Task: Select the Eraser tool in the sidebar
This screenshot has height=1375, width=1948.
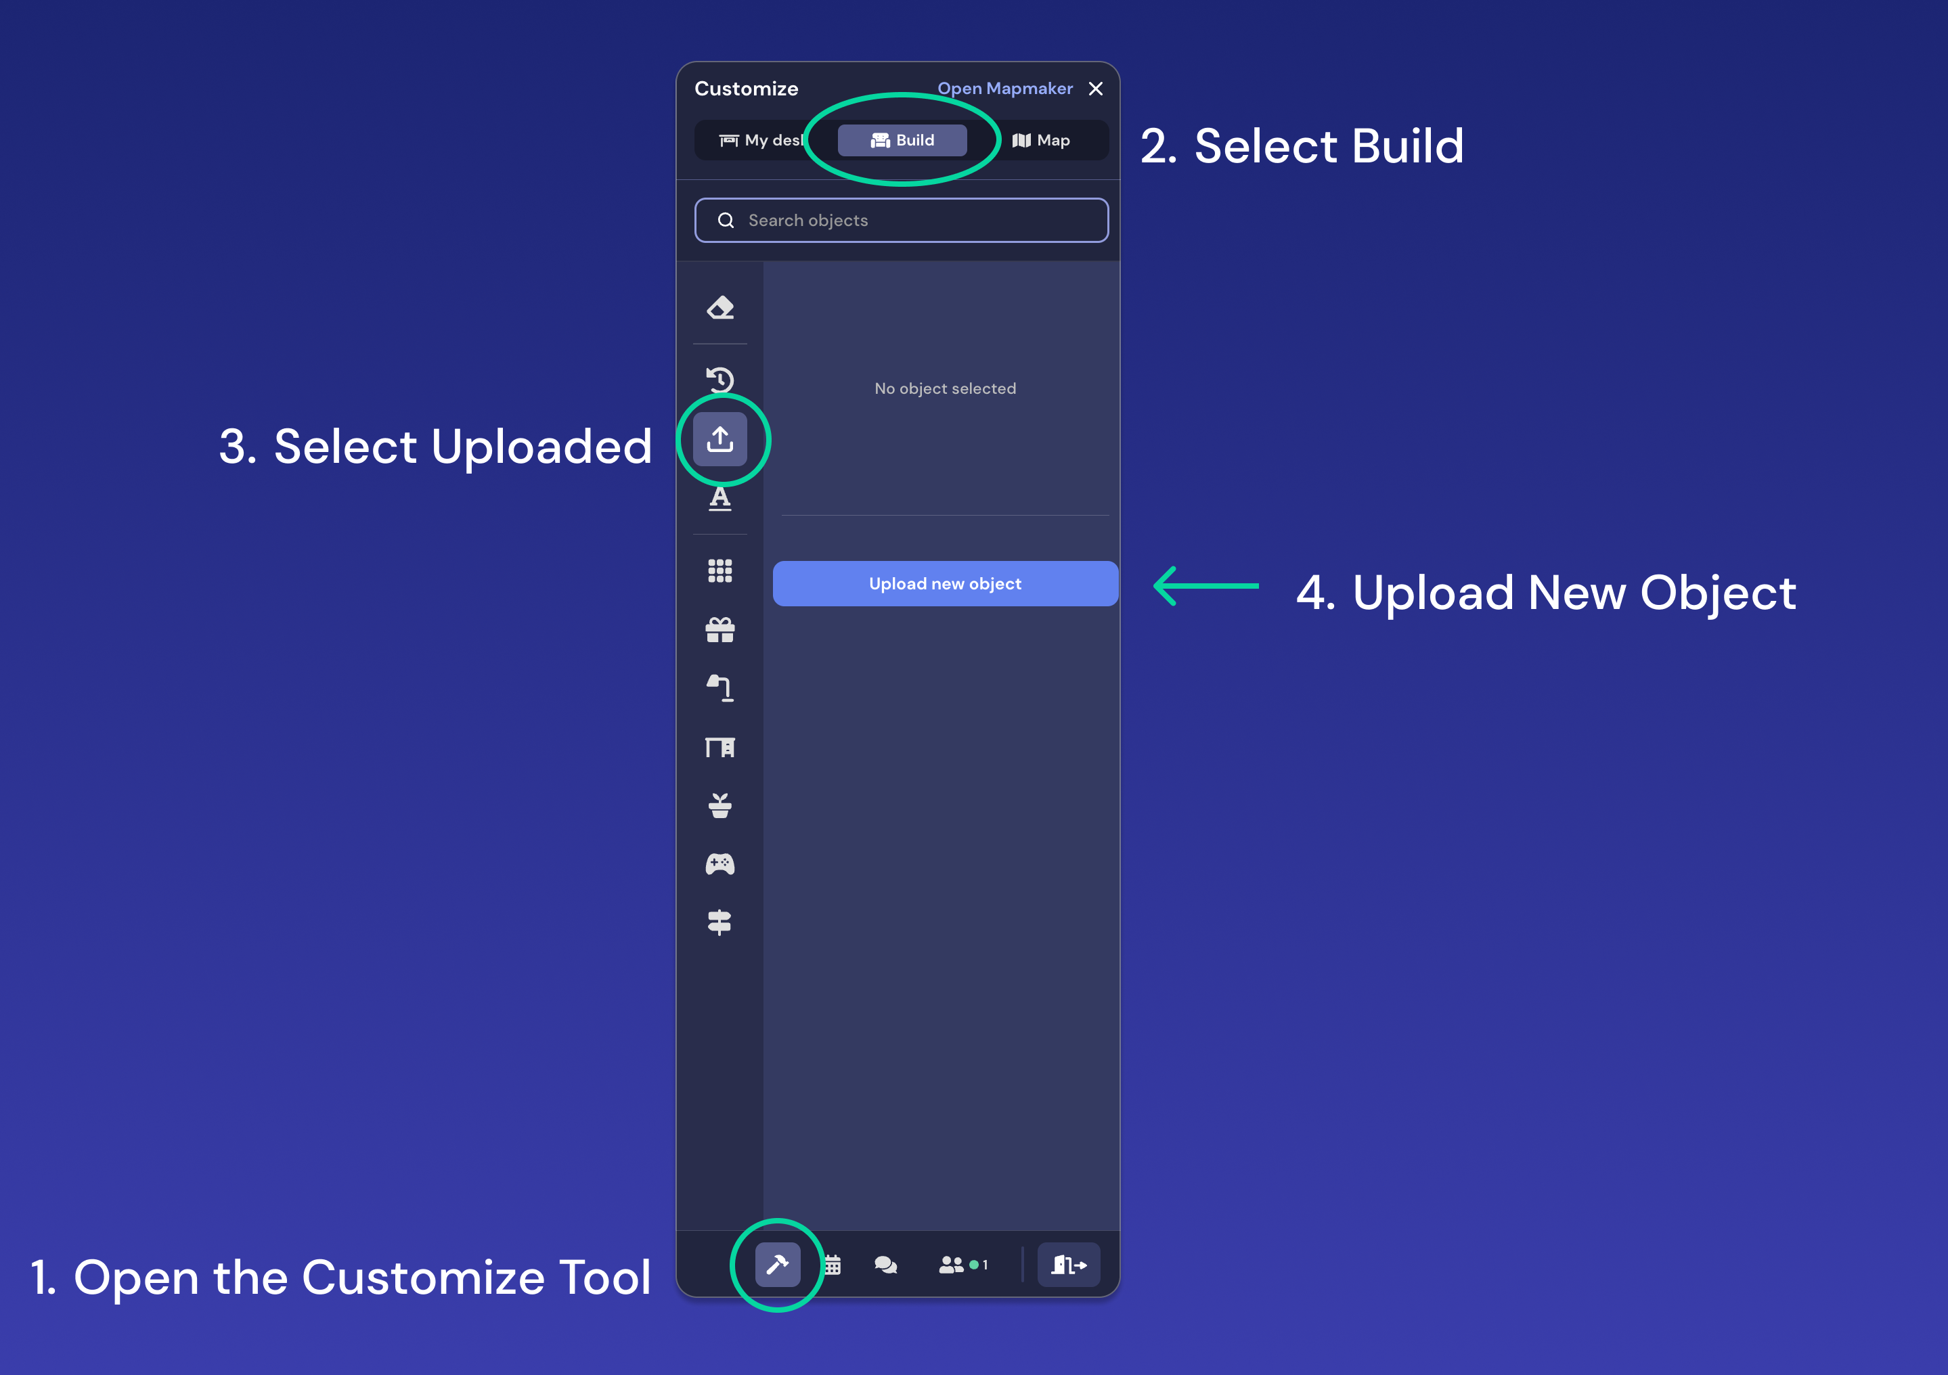Action: click(x=720, y=307)
